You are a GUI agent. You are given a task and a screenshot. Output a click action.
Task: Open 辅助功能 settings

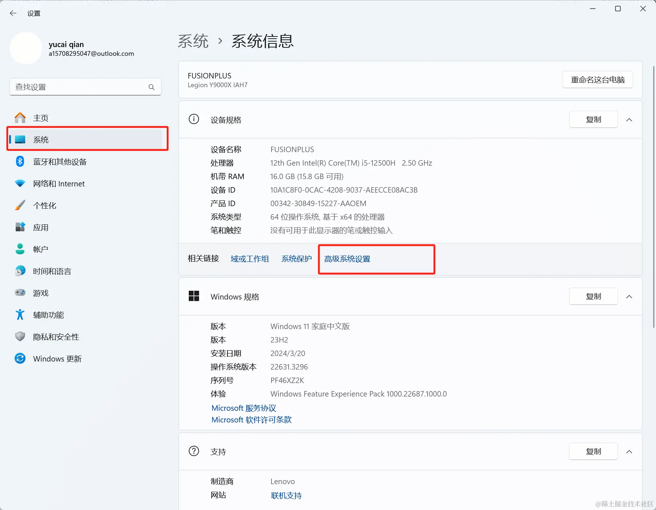[85, 315]
